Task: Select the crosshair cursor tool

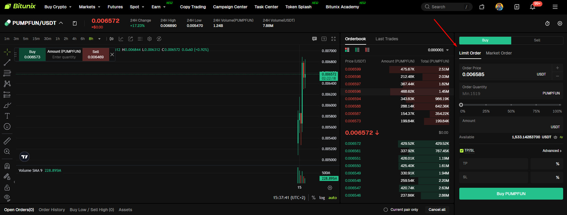Action: 7,52
